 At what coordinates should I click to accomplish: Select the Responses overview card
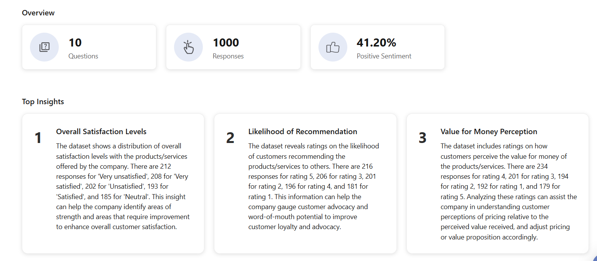[233, 47]
